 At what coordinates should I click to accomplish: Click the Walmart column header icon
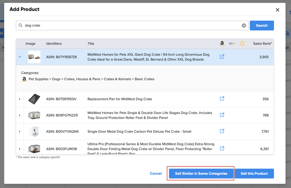[x=242, y=44]
